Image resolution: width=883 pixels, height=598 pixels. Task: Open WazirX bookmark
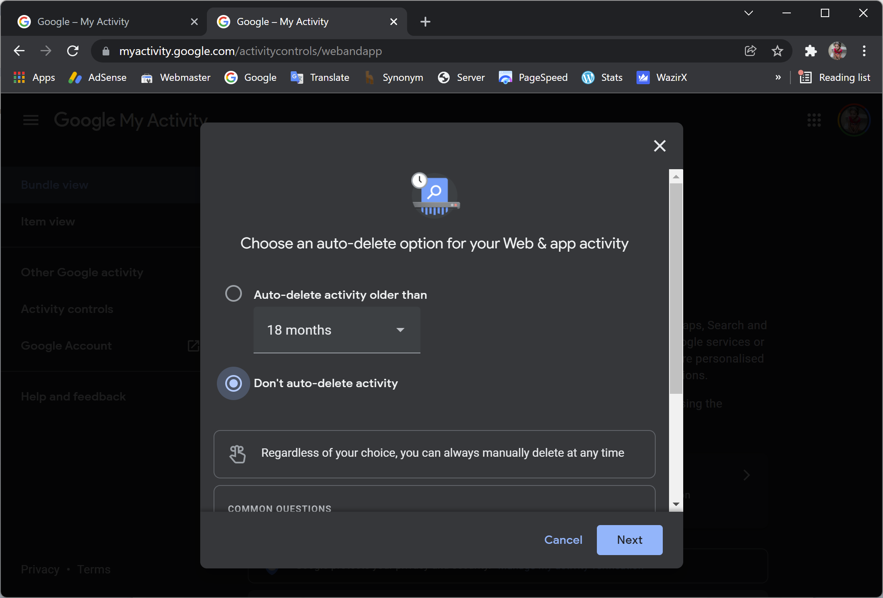[662, 78]
